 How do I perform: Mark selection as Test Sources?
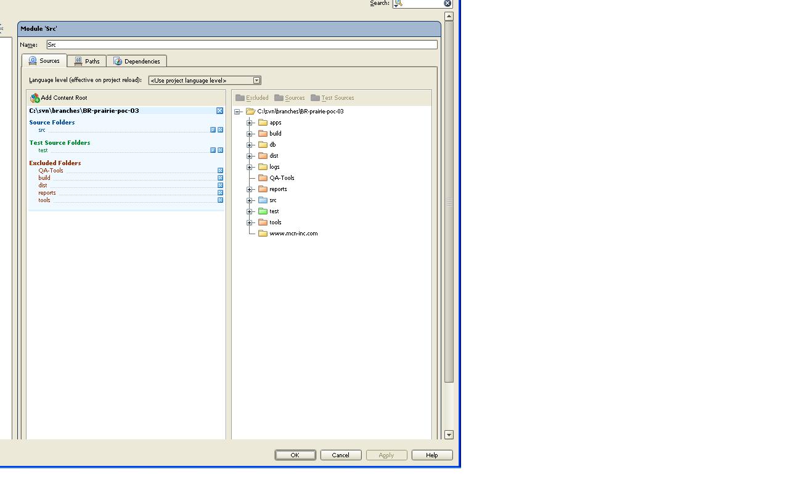click(x=332, y=98)
